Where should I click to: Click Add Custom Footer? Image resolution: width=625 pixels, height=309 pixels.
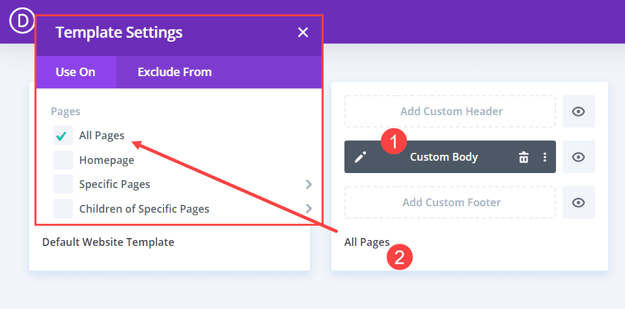tap(451, 202)
